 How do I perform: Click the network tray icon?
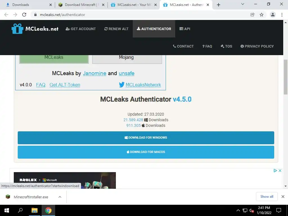(245, 210)
